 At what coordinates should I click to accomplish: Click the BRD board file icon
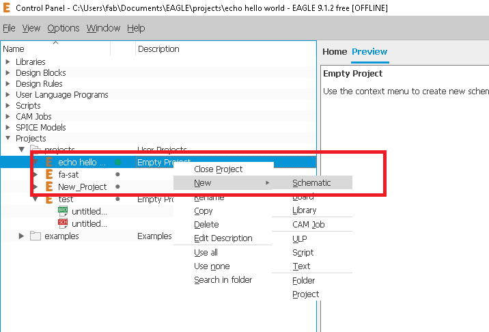tap(63, 211)
